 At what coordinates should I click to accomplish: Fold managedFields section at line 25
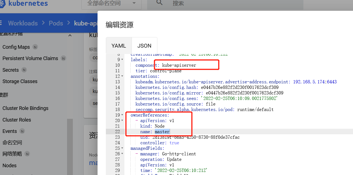point(122,148)
